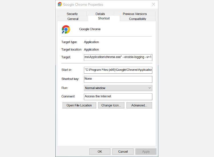
Task: Click the Google Chrome Properties title text
Action: tap(83, 5)
